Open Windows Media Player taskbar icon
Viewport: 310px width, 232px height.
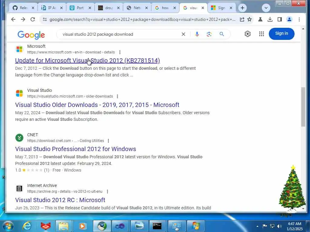(x=82, y=226)
